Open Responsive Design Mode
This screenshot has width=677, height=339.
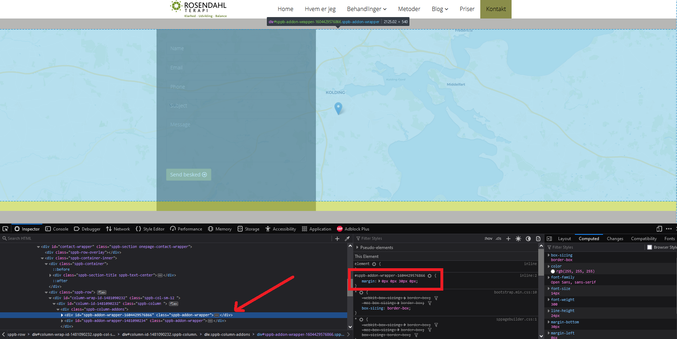[659, 229]
